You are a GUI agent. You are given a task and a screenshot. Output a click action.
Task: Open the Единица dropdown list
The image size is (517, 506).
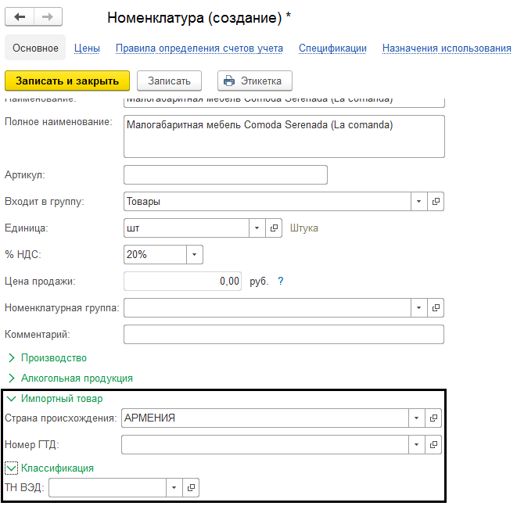(x=257, y=228)
